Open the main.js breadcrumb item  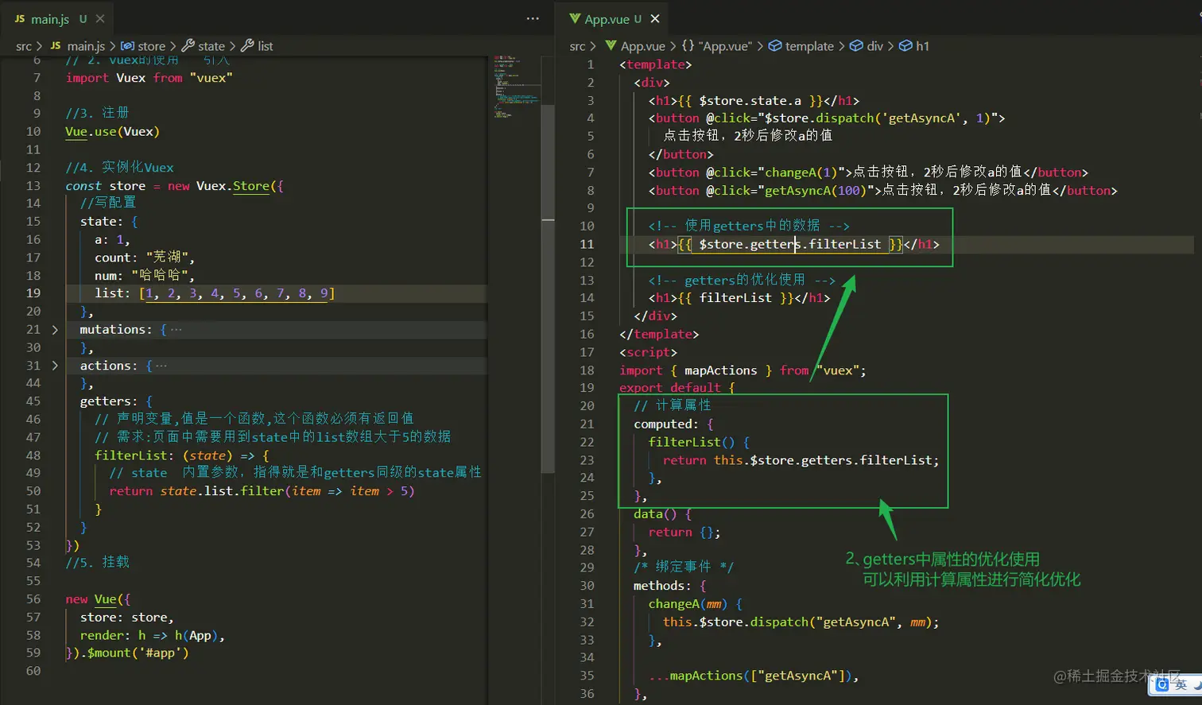point(86,46)
